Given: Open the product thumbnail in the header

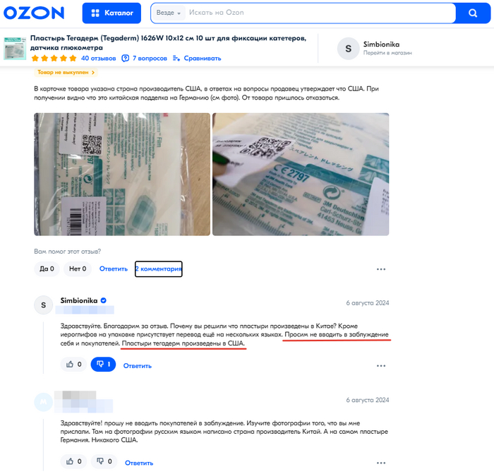Looking at the screenshot, I should [15, 48].
